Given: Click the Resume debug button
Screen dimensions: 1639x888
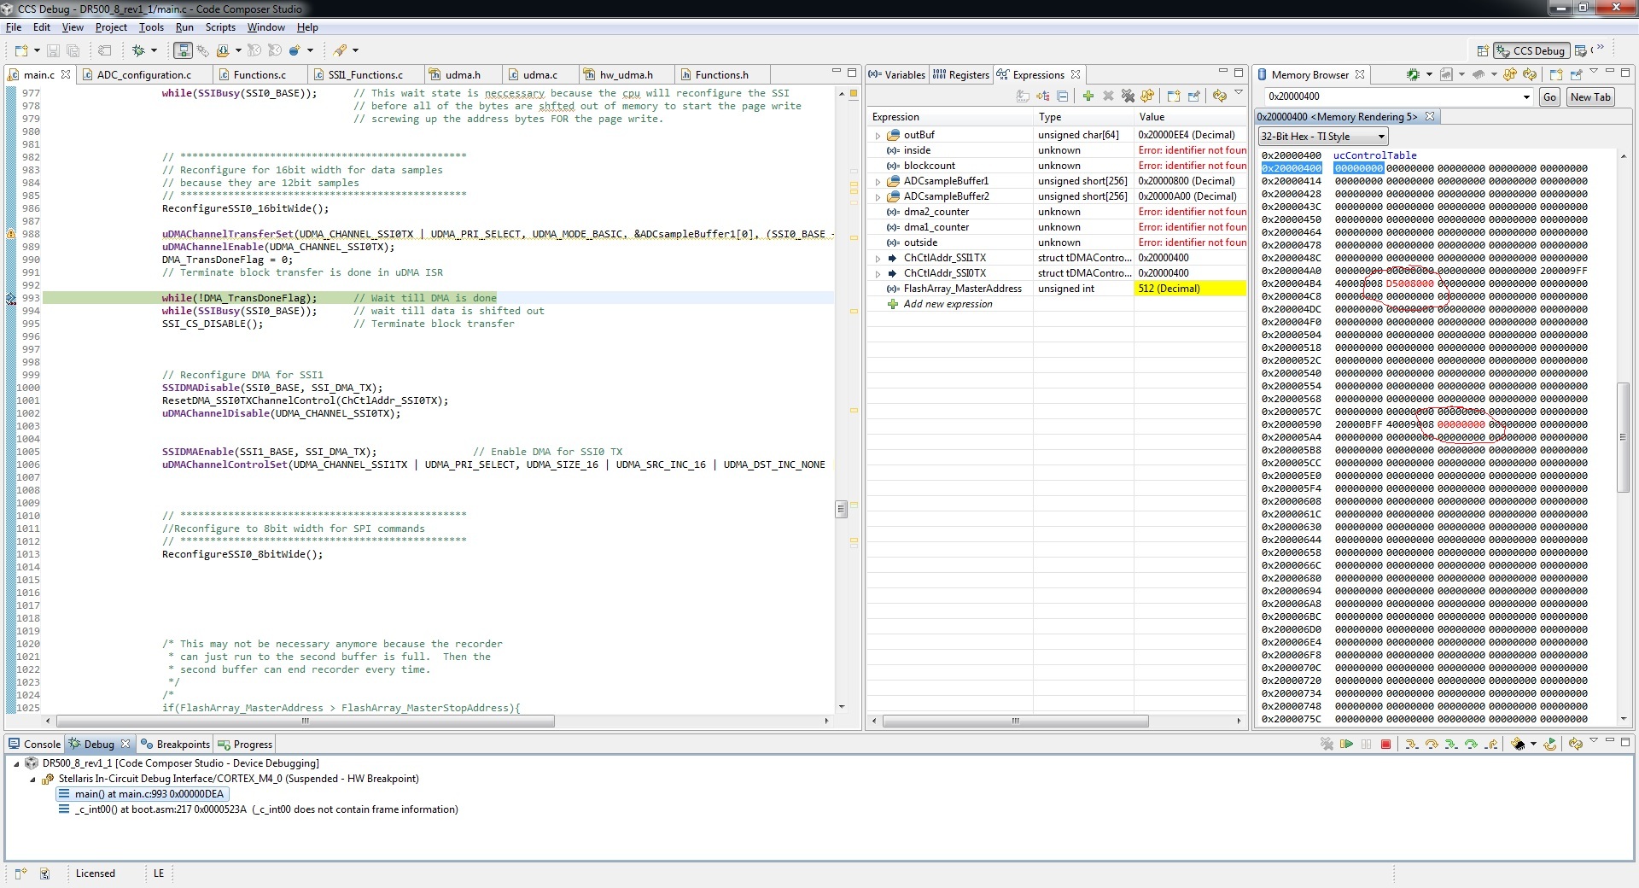Looking at the screenshot, I should click(x=1346, y=745).
